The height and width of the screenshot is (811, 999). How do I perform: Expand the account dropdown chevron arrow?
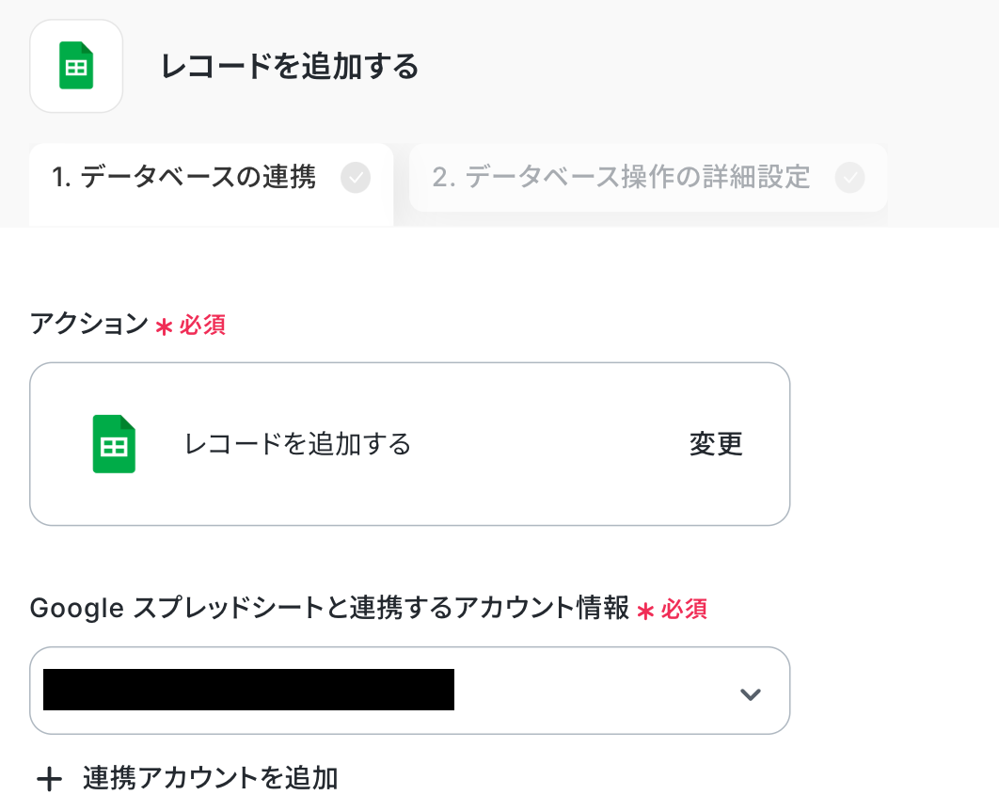[x=750, y=694]
